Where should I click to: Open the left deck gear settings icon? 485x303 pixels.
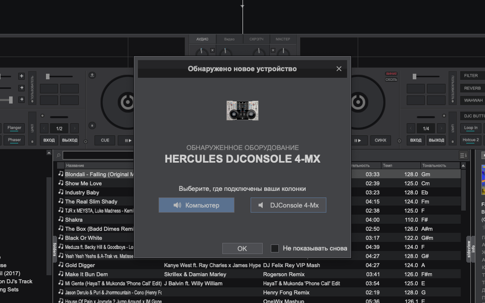pyautogui.click(x=86, y=141)
